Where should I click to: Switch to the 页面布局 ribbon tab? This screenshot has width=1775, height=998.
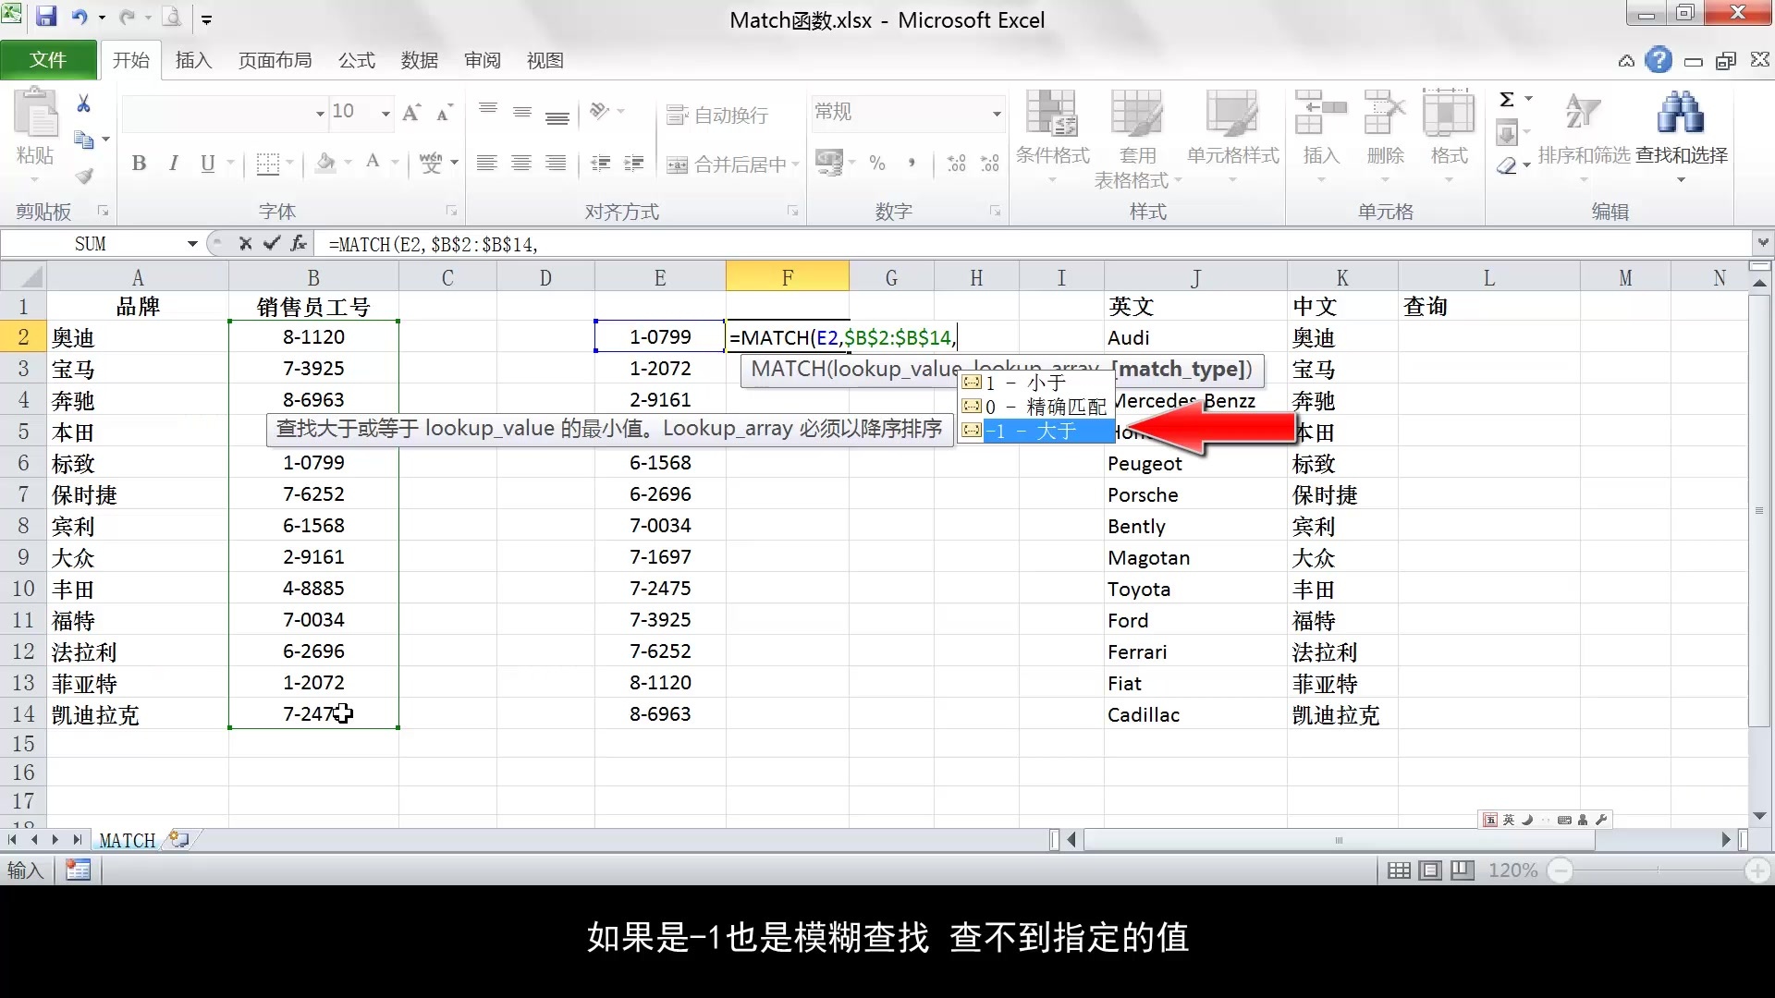coord(275,60)
